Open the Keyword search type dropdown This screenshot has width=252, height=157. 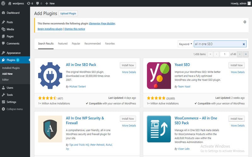[185, 44]
